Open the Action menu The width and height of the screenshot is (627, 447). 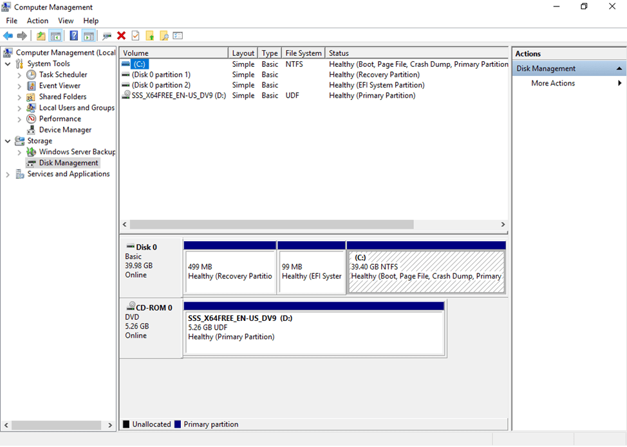[x=37, y=21]
